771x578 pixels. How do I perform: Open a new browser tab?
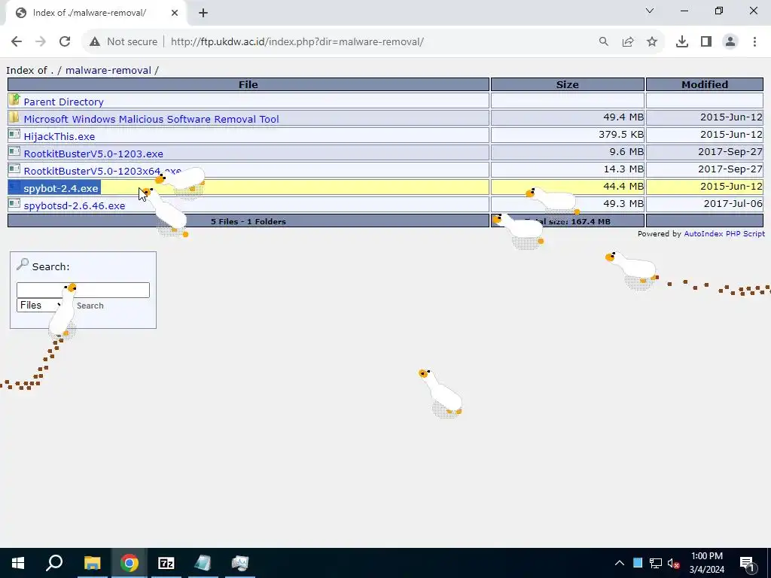203,14
